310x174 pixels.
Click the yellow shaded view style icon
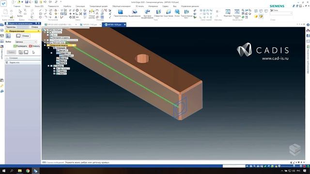[x=256, y=16]
